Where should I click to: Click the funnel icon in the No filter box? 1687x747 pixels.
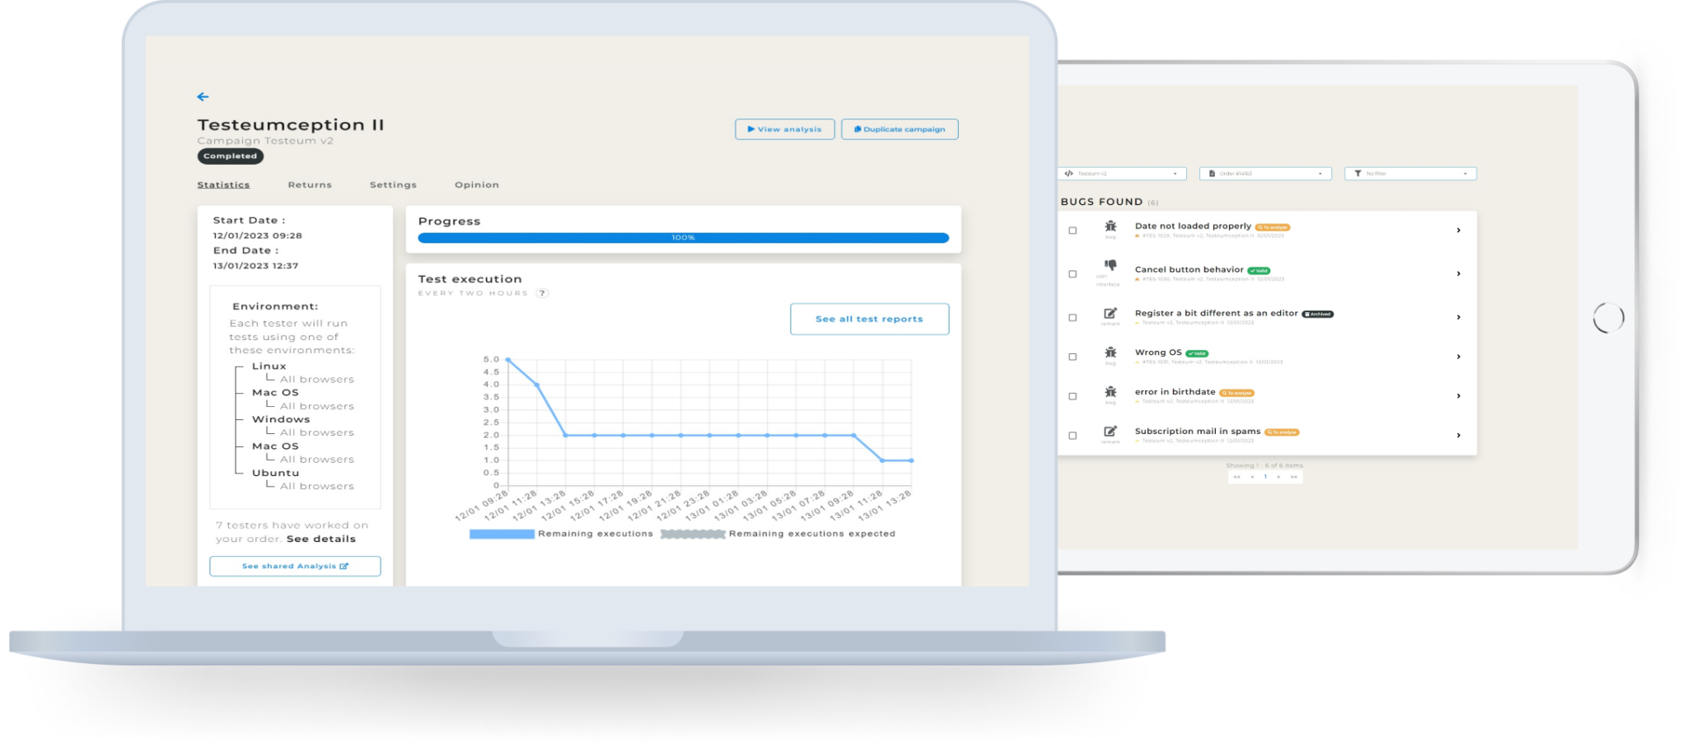pyautogui.click(x=1360, y=173)
